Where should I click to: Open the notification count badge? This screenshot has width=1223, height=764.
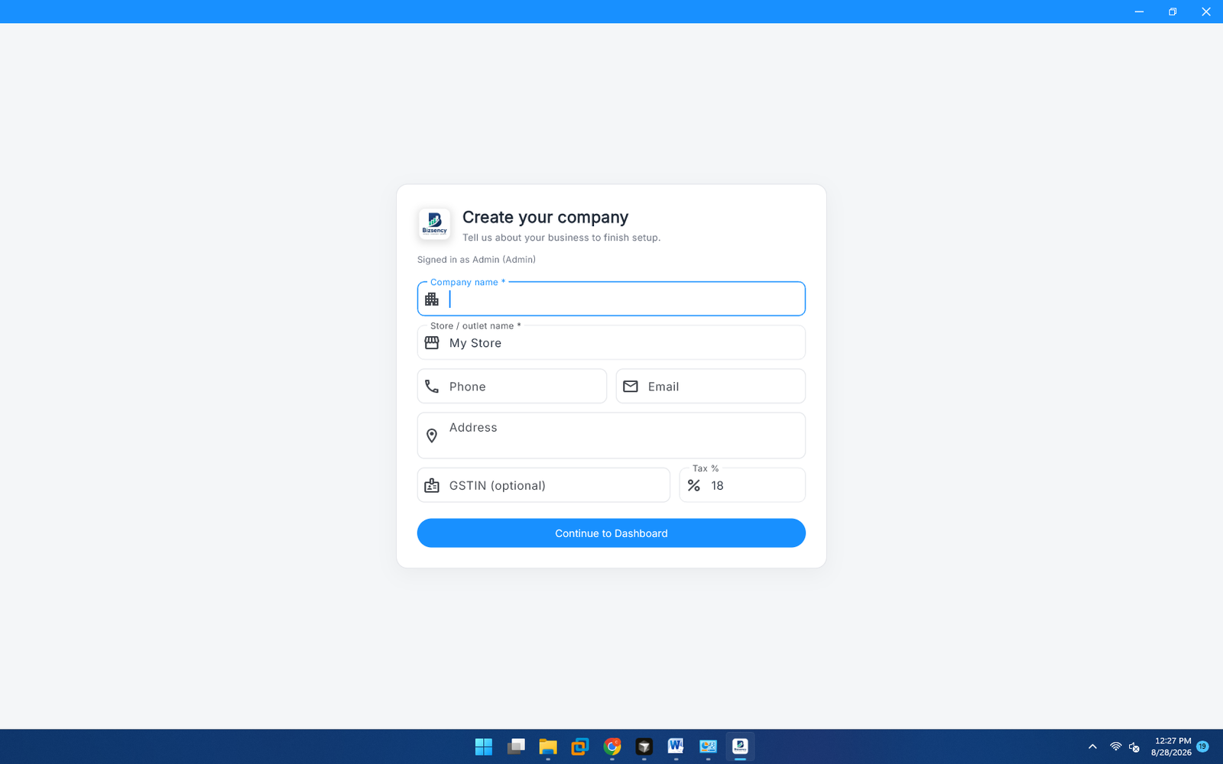[1203, 746]
